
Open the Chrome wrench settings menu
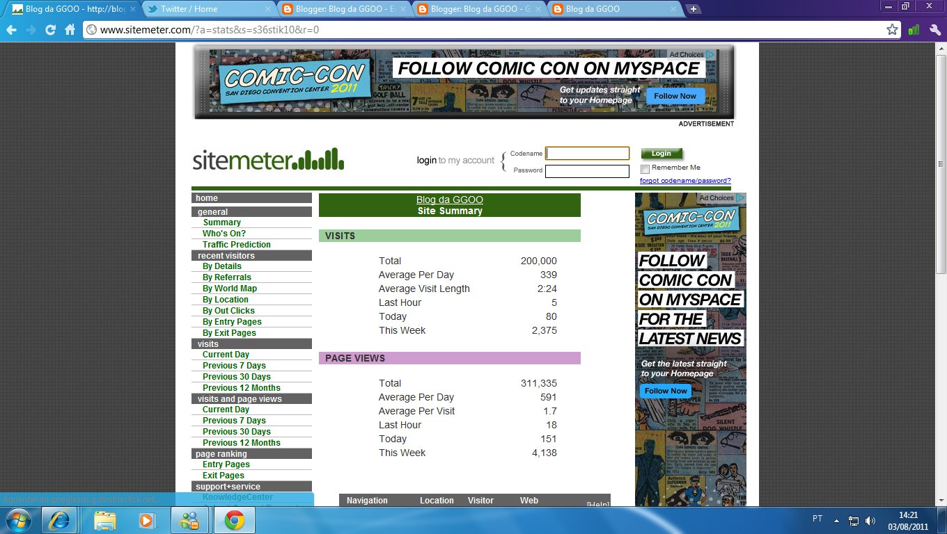[x=935, y=30]
